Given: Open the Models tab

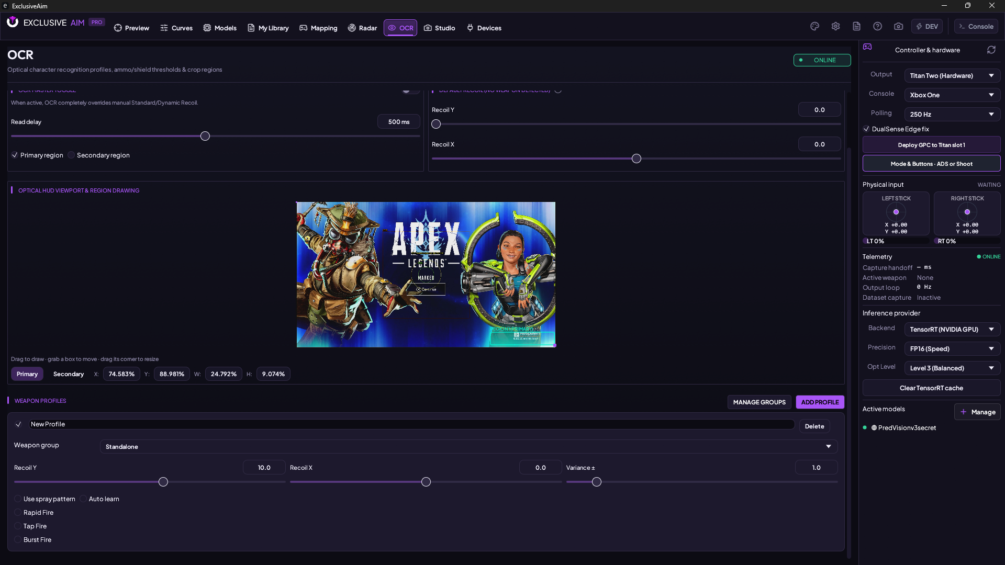Looking at the screenshot, I should pyautogui.click(x=220, y=28).
